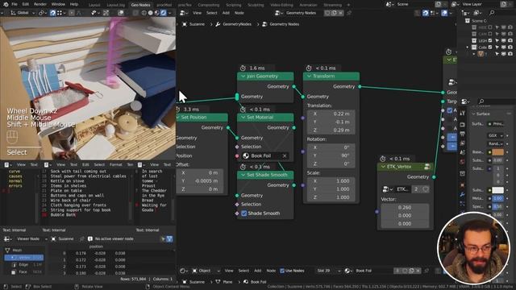
Task: Click the Transform Scale Z field 1.000
Action: [331, 197]
